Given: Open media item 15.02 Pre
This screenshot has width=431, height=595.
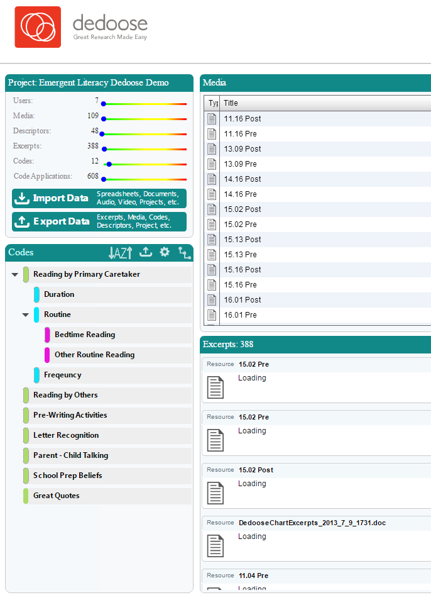Looking at the screenshot, I should pos(240,225).
